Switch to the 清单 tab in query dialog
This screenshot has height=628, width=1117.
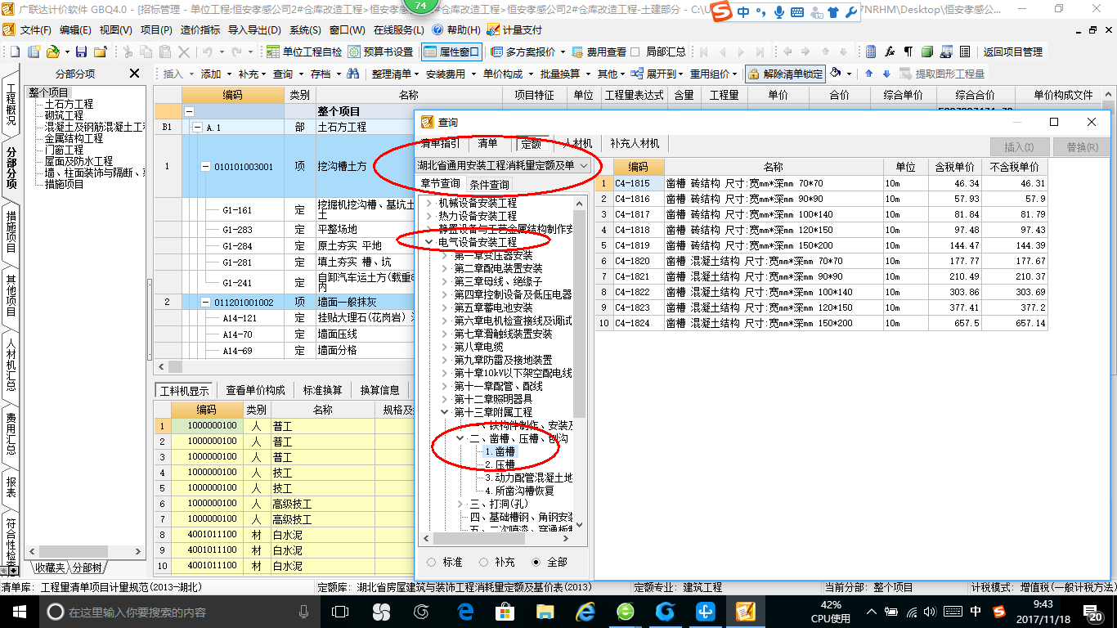click(x=487, y=143)
